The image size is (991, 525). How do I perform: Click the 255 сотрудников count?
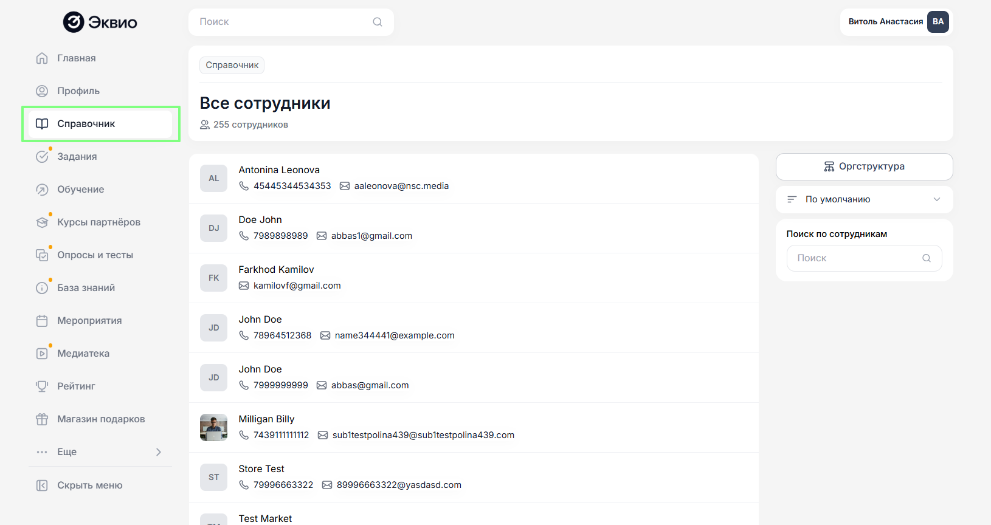[250, 125]
